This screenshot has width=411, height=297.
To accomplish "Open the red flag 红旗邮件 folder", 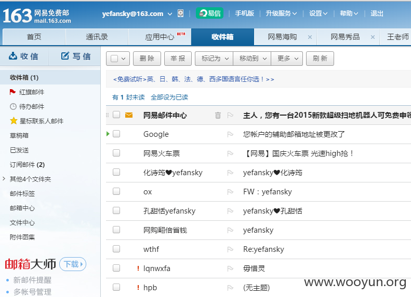I will point(26,92).
